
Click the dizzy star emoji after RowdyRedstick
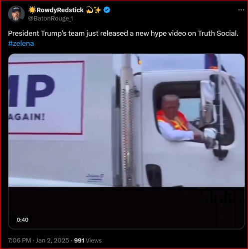89,10
